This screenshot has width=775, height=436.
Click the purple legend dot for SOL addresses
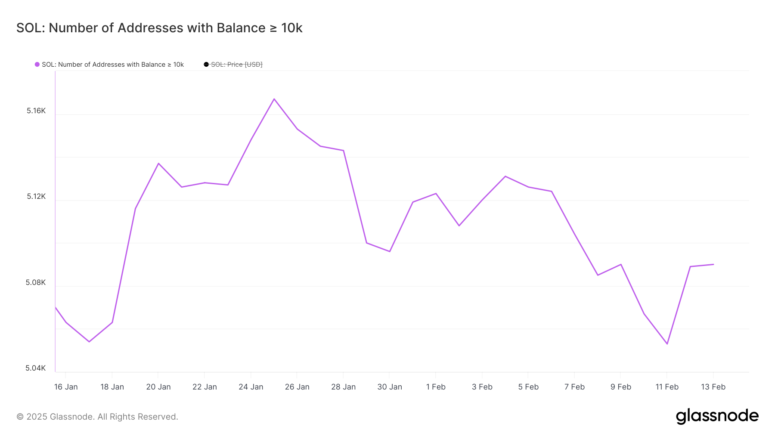(37, 65)
